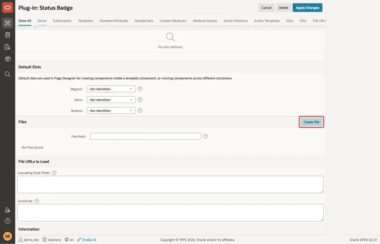Open the sidebar search icon
This screenshot has width=380, height=244.
[x=7, y=74]
